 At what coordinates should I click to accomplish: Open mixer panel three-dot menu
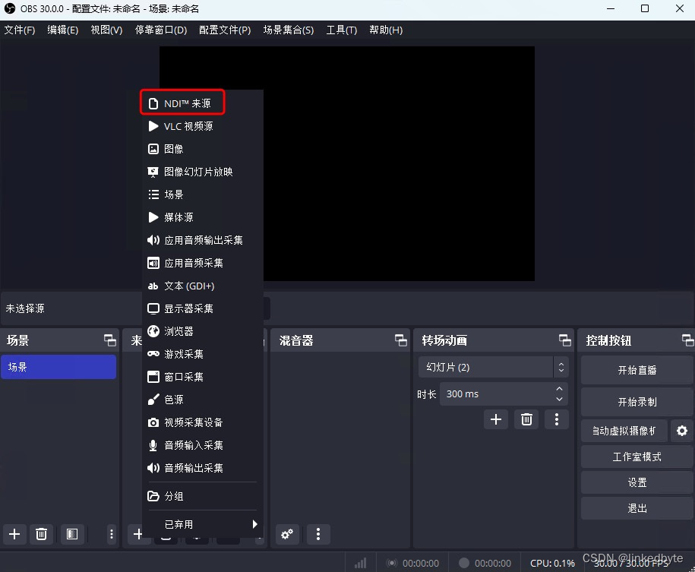pos(318,534)
